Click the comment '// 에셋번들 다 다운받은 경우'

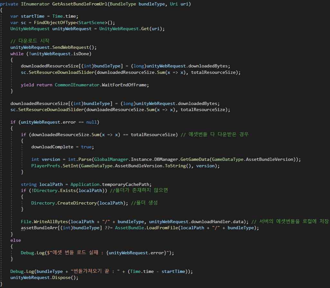(215, 134)
